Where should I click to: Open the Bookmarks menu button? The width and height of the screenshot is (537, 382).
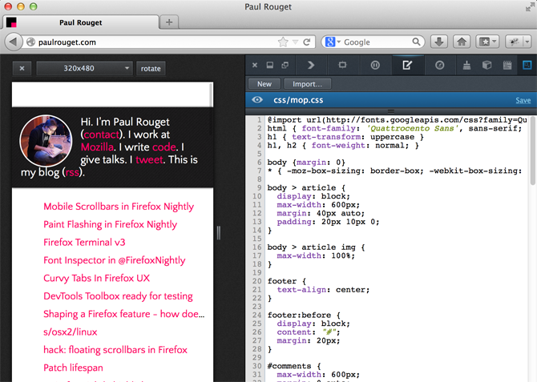[487, 42]
